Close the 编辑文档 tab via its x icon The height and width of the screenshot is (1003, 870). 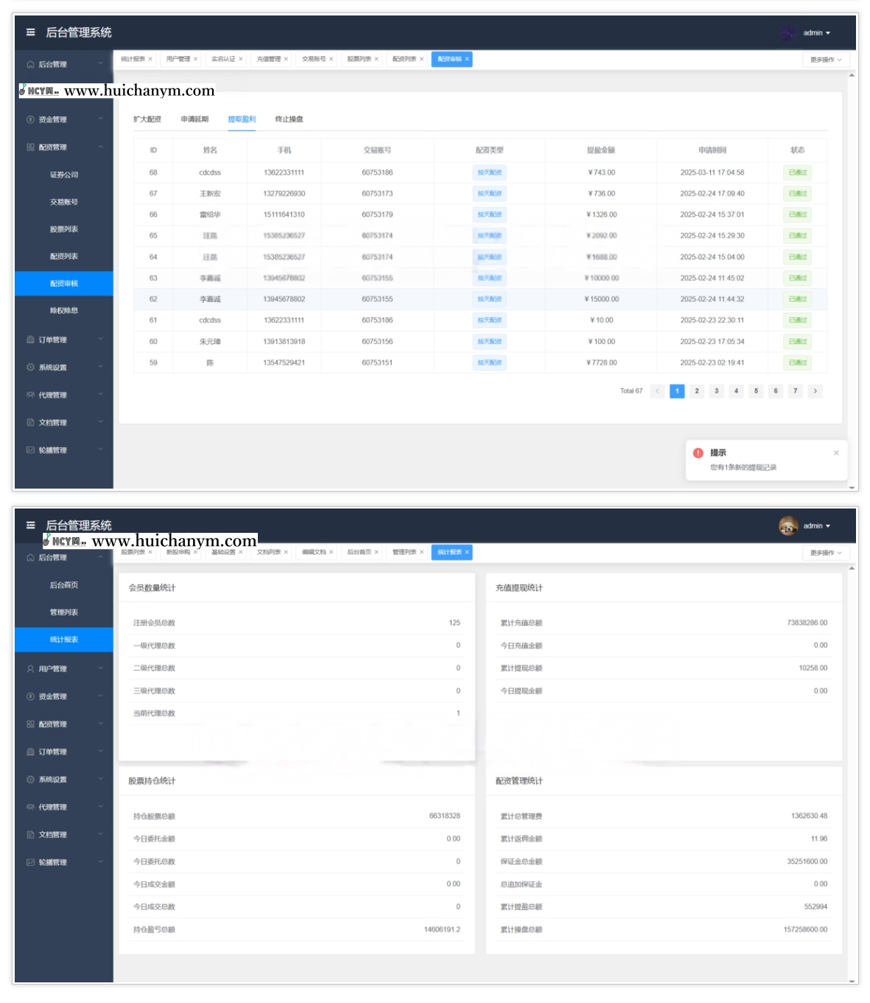pos(331,552)
